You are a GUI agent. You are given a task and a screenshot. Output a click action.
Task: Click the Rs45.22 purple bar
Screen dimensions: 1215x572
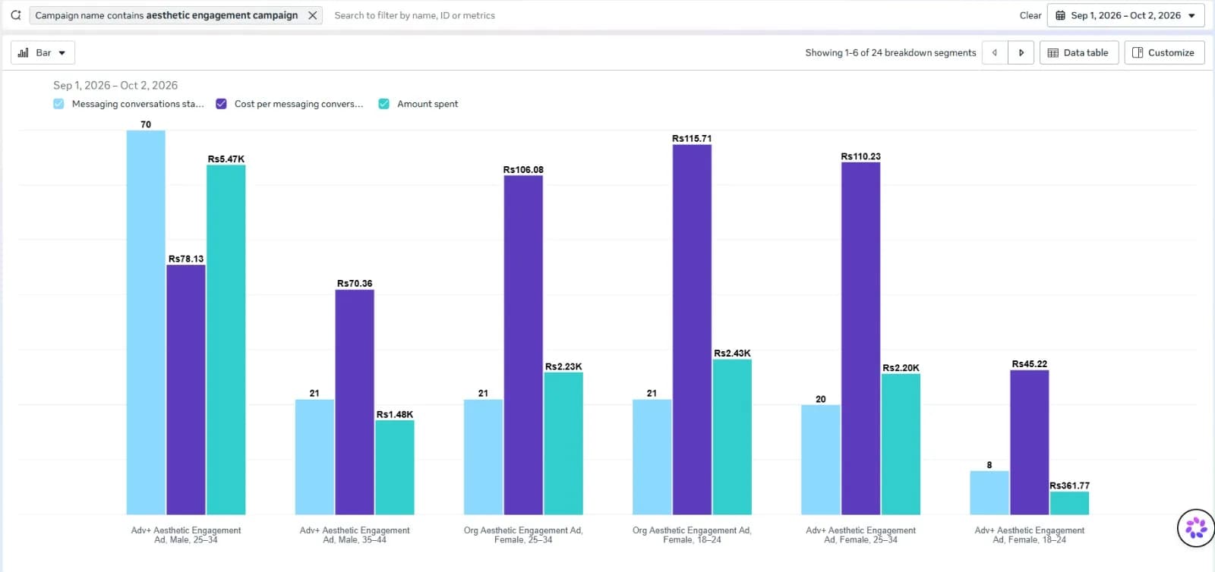tap(1029, 442)
